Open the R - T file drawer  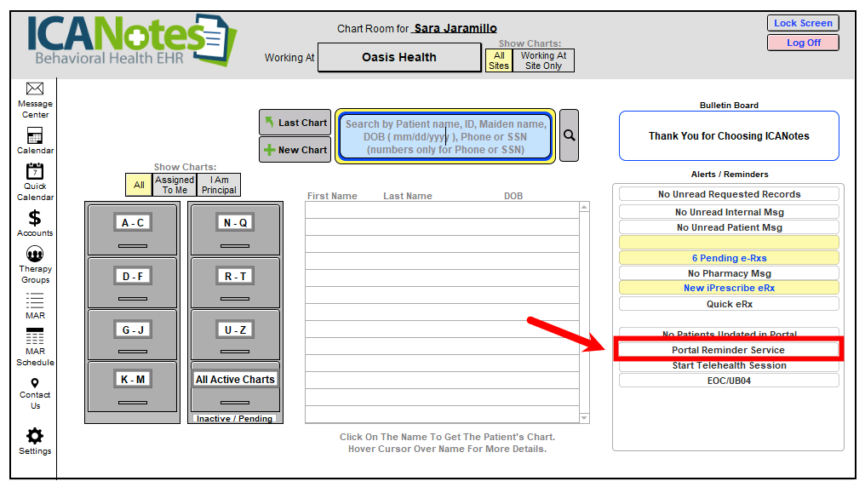[x=235, y=283]
